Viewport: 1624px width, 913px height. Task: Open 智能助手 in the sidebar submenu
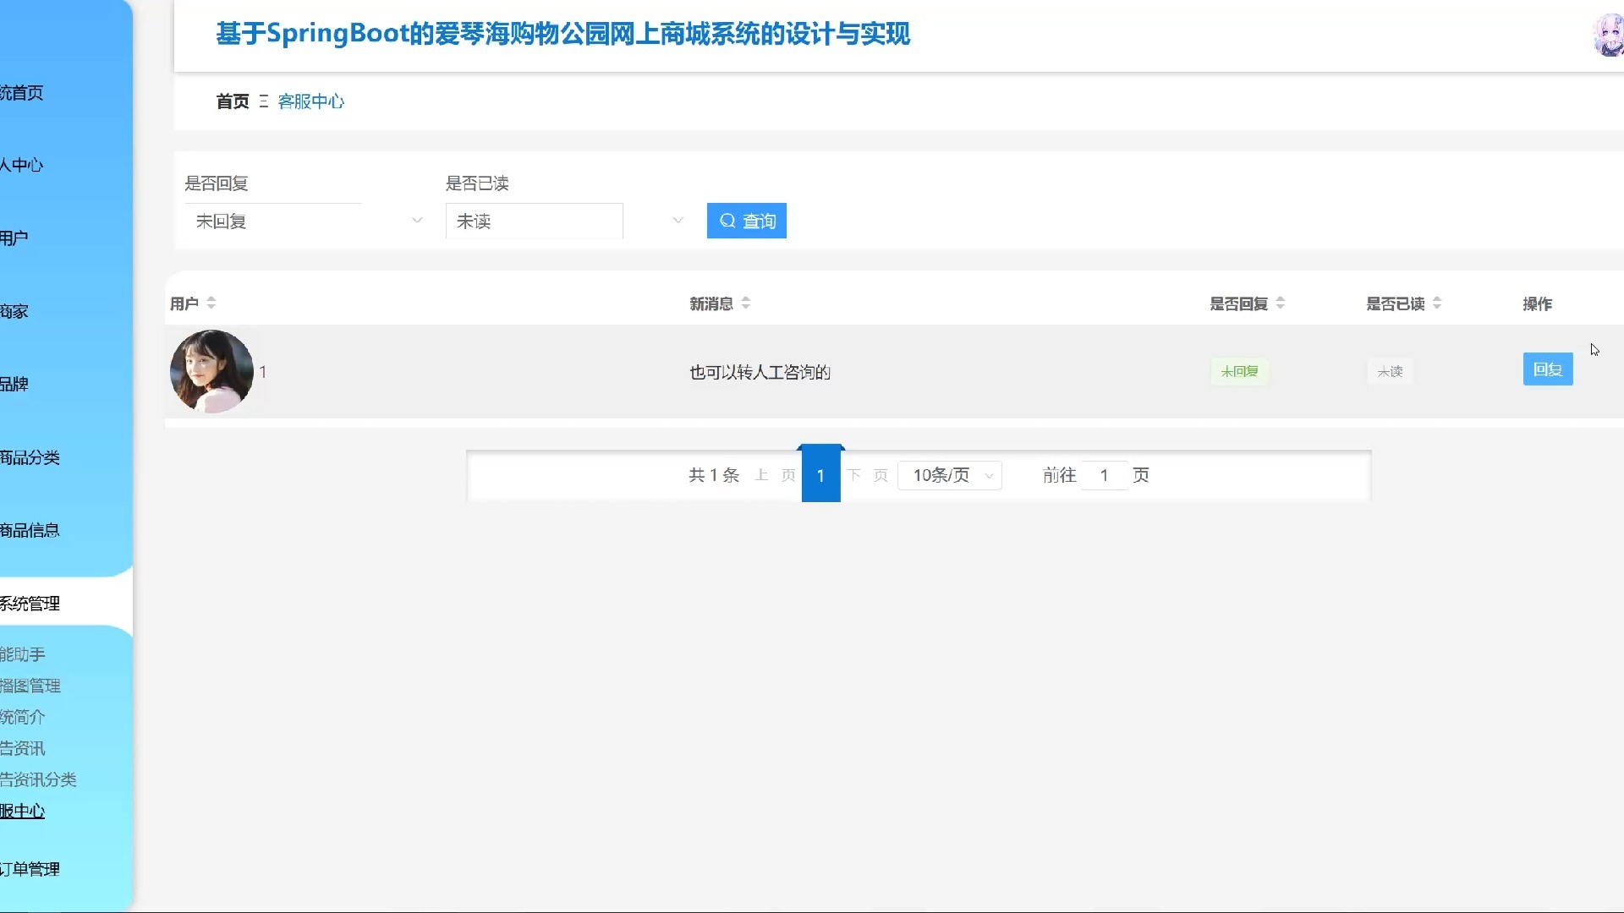click(23, 654)
